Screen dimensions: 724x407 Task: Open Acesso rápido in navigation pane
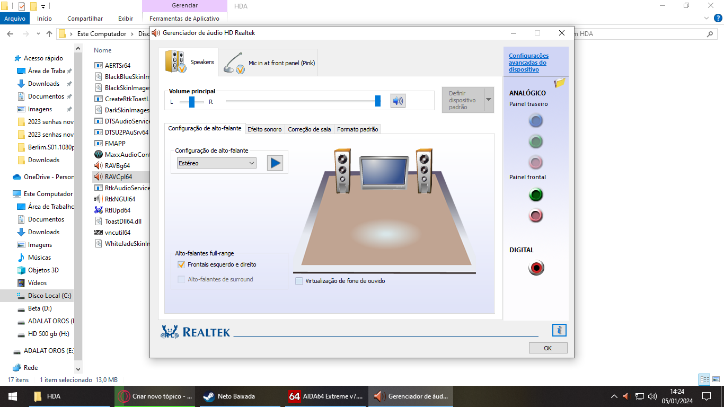coord(43,58)
